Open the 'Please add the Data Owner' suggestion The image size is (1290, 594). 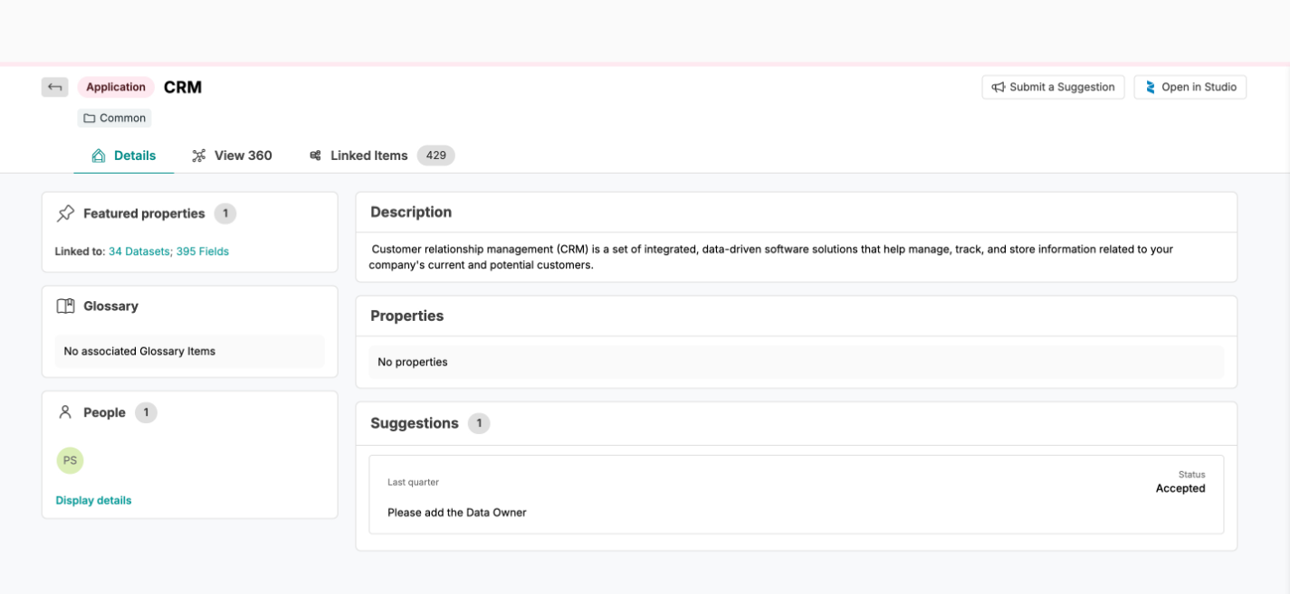point(457,513)
